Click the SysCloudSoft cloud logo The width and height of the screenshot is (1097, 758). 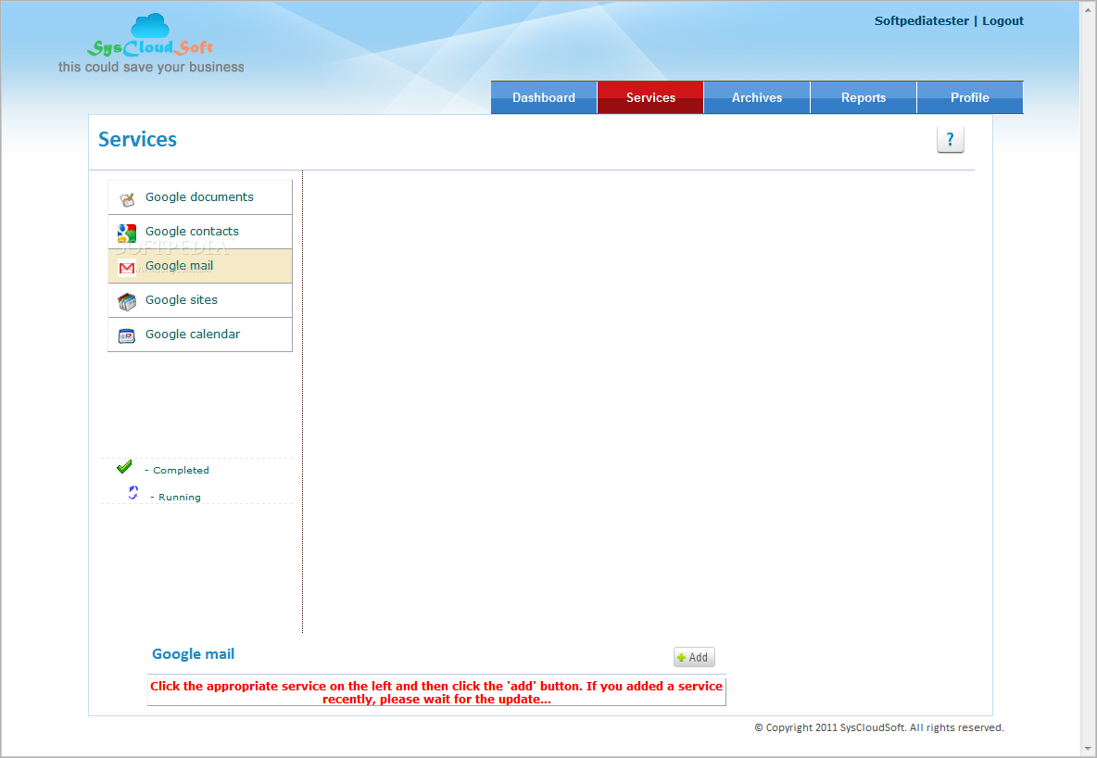150,36
